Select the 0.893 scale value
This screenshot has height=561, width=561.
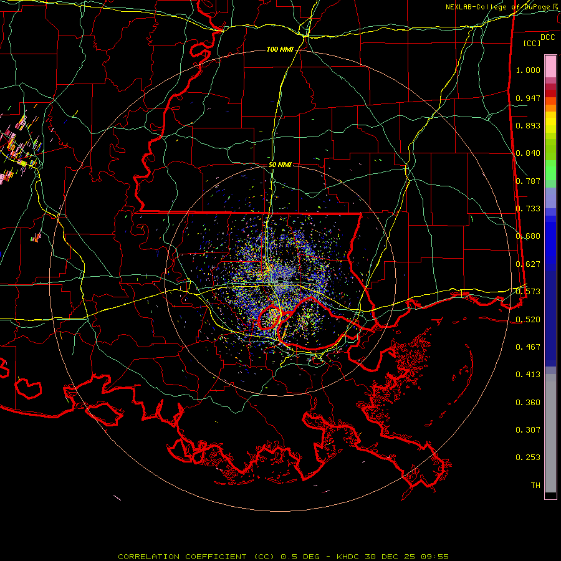[x=528, y=125]
